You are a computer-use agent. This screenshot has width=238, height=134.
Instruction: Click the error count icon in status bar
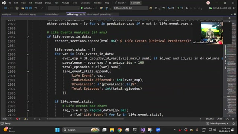[17, 119]
